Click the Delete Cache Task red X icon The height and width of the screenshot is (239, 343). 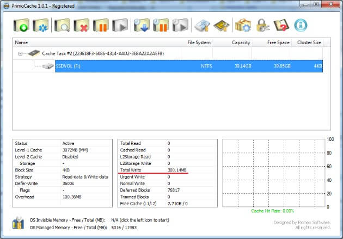81,26
